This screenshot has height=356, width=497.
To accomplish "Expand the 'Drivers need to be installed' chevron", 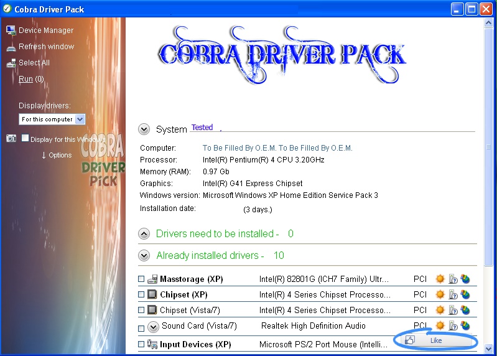I will 144,234.
